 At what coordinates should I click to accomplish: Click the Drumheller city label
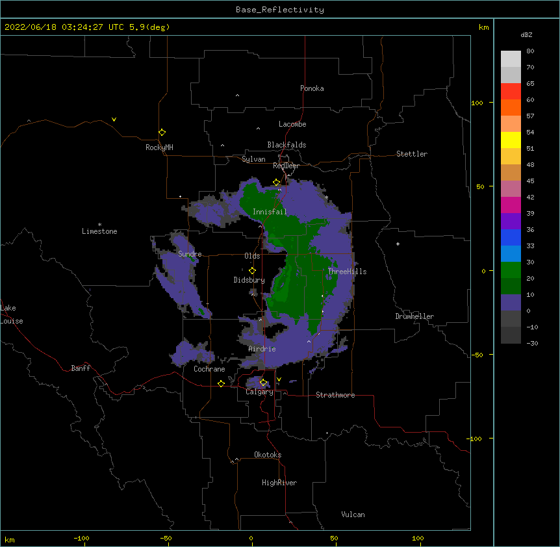(414, 316)
